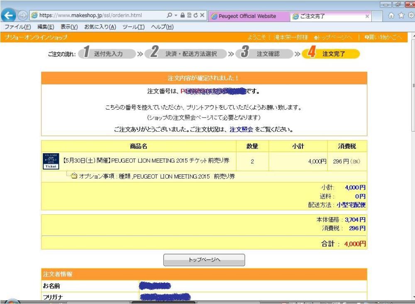Click the padlock security icon
Screen dimensions: 415x304
(183, 15)
